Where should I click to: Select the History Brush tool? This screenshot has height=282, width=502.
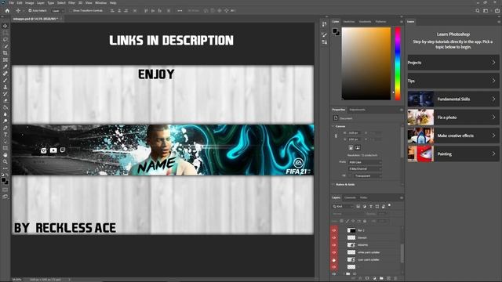(x=5, y=94)
